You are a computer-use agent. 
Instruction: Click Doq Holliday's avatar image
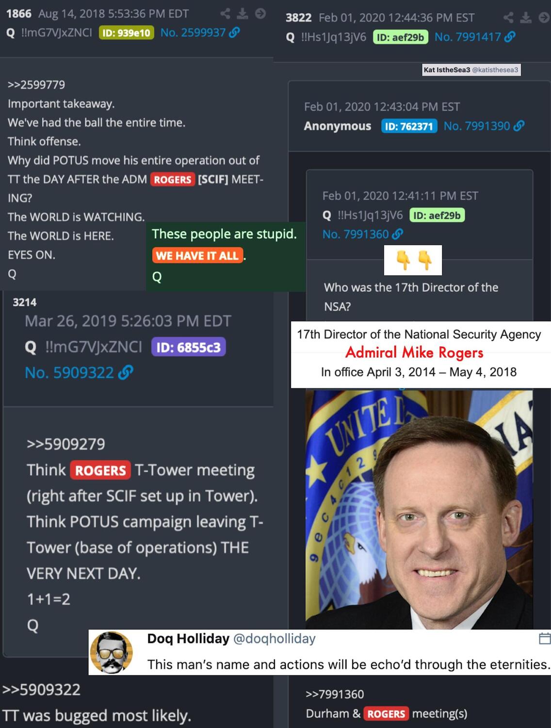(112, 652)
